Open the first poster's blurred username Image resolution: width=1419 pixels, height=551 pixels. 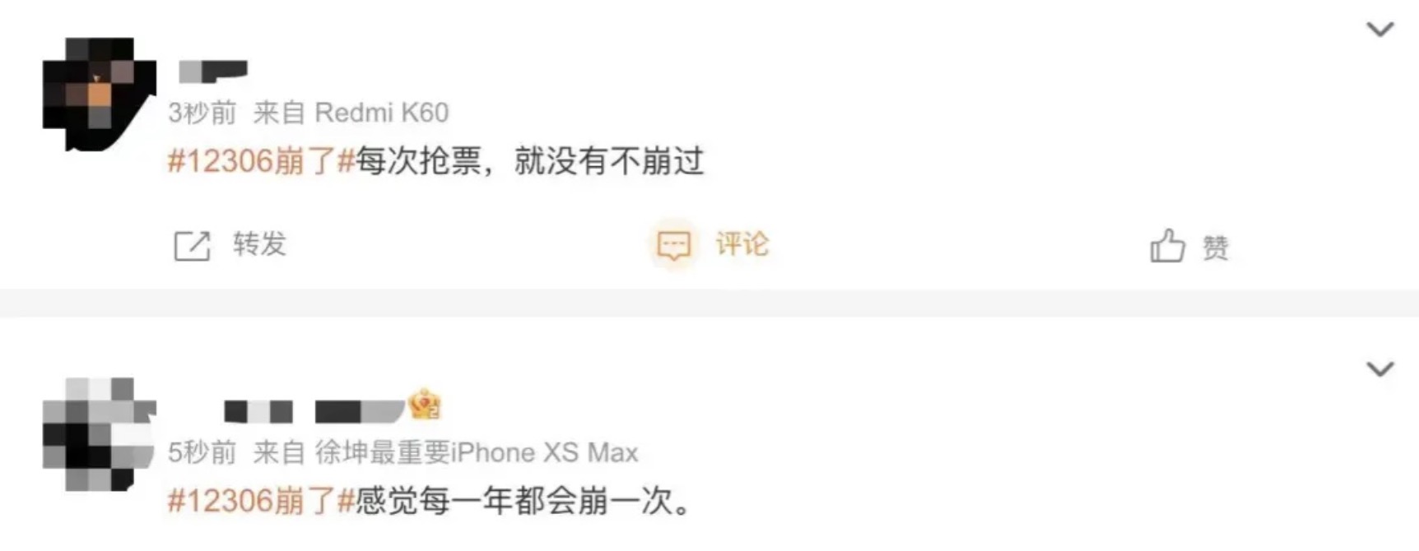tap(213, 72)
